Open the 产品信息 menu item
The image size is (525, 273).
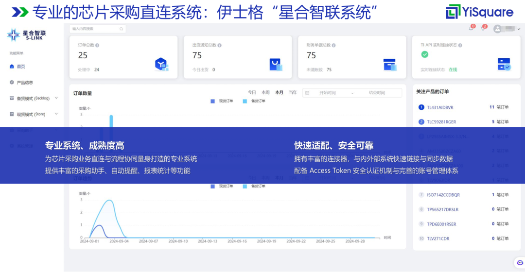pyautogui.click(x=25, y=82)
